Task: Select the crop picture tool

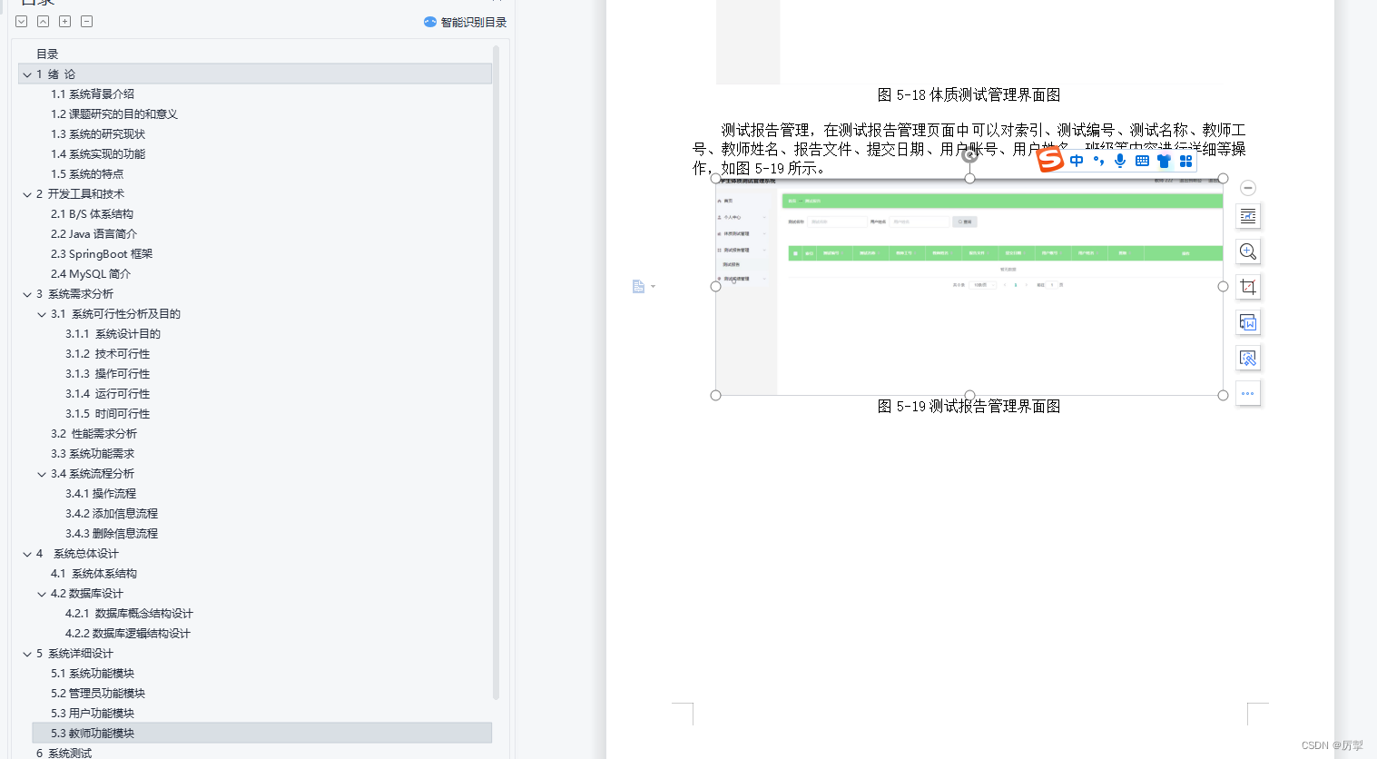Action: tap(1248, 287)
